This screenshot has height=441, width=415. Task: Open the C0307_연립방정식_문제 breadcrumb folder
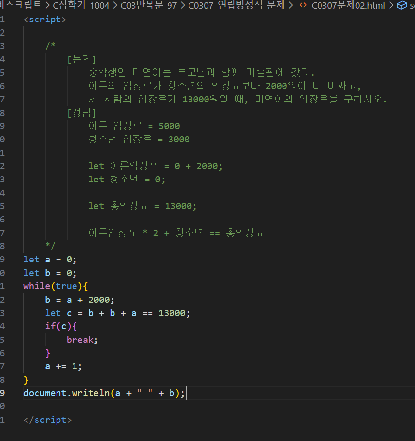coord(236,5)
